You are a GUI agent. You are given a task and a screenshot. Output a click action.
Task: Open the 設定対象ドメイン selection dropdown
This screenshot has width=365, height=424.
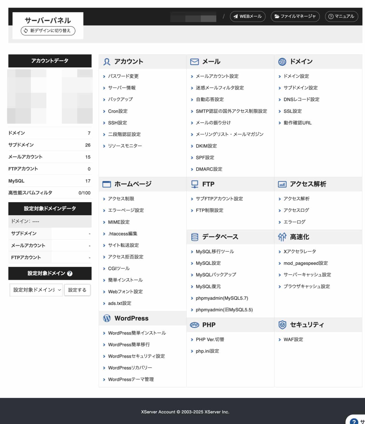[36, 290]
